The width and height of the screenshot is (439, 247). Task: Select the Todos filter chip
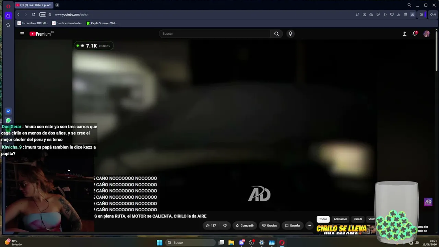point(323,219)
